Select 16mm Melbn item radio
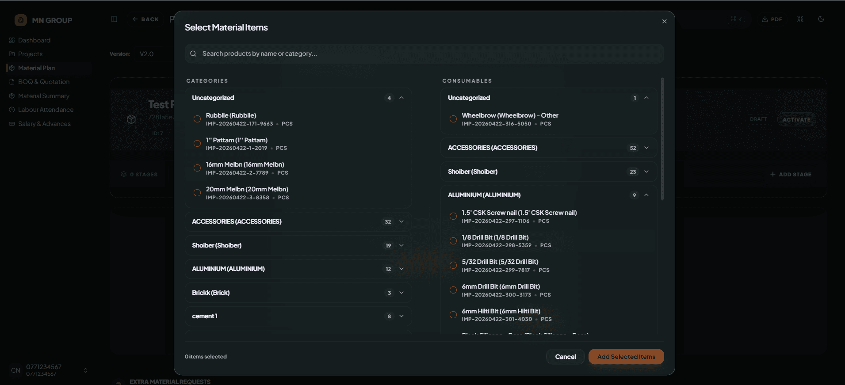845x385 pixels. 197,168
